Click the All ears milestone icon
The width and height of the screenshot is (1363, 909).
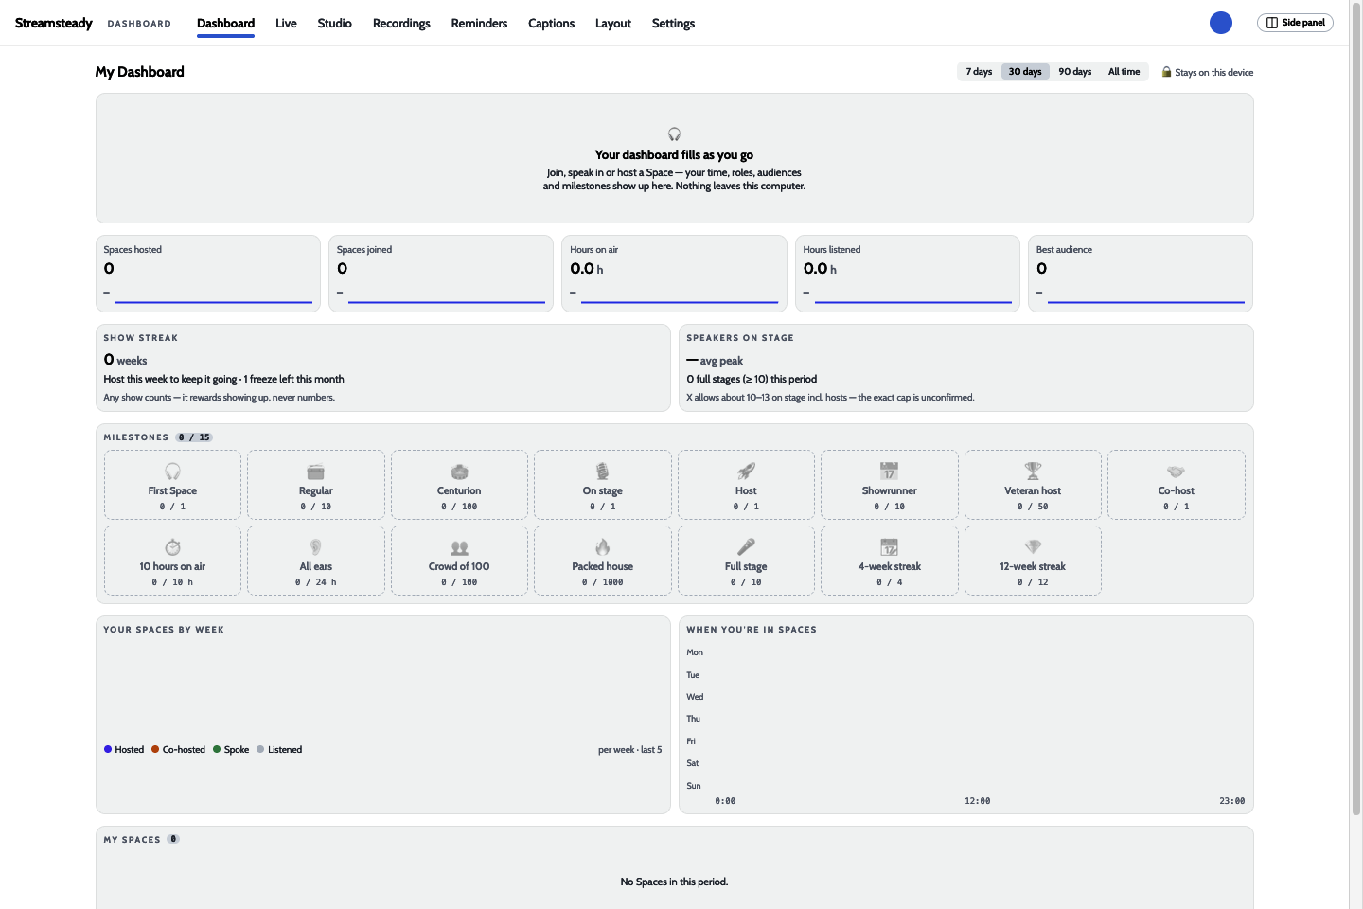(316, 547)
